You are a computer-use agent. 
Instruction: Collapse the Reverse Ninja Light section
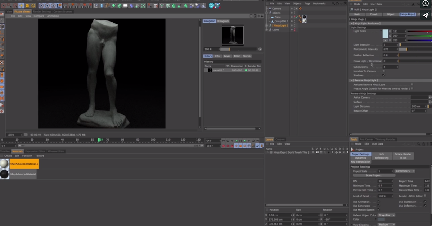352,80
